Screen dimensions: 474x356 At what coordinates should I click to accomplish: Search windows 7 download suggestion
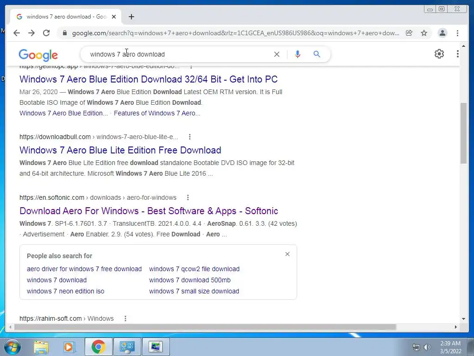(56, 280)
